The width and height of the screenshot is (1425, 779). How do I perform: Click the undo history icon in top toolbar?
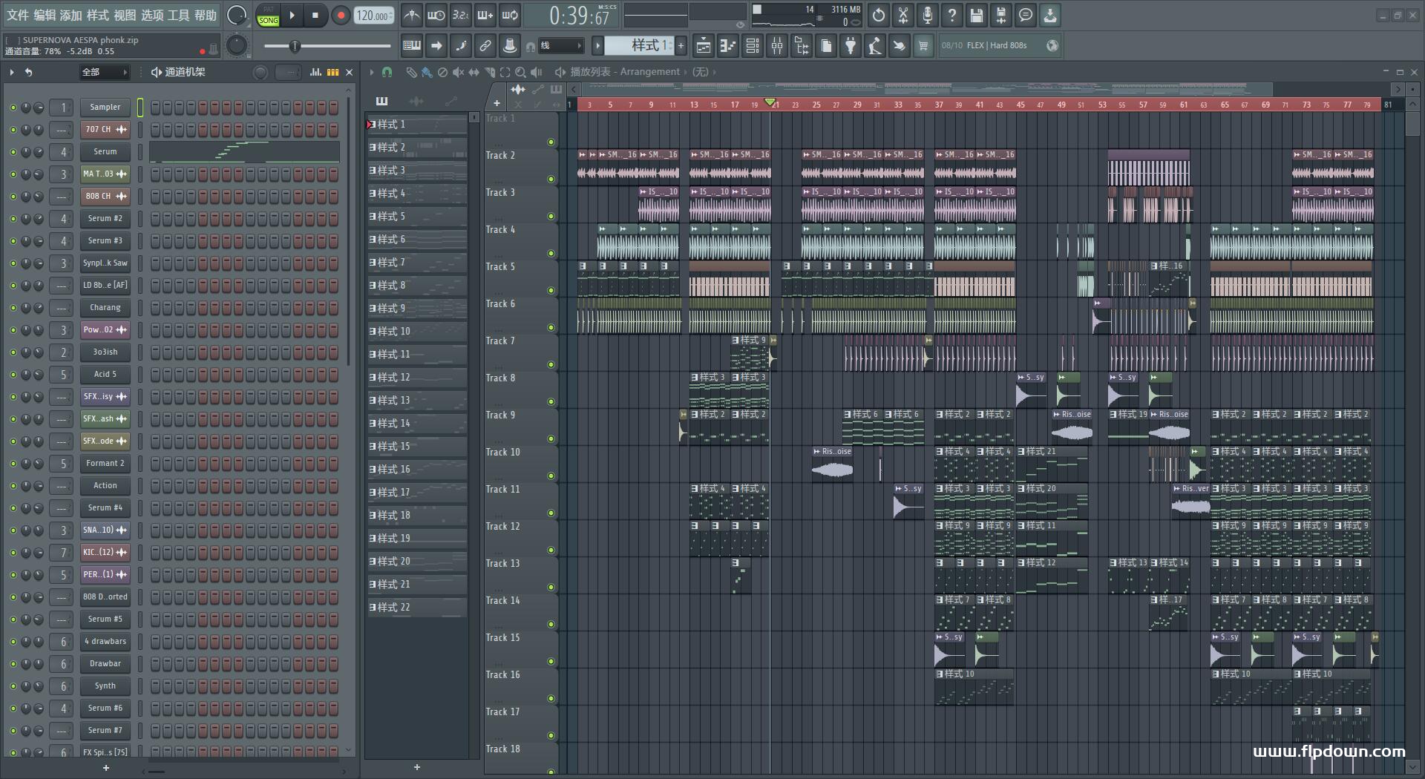click(x=879, y=15)
